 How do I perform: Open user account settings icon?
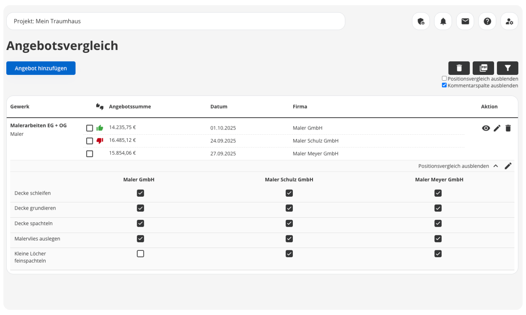pos(509,21)
